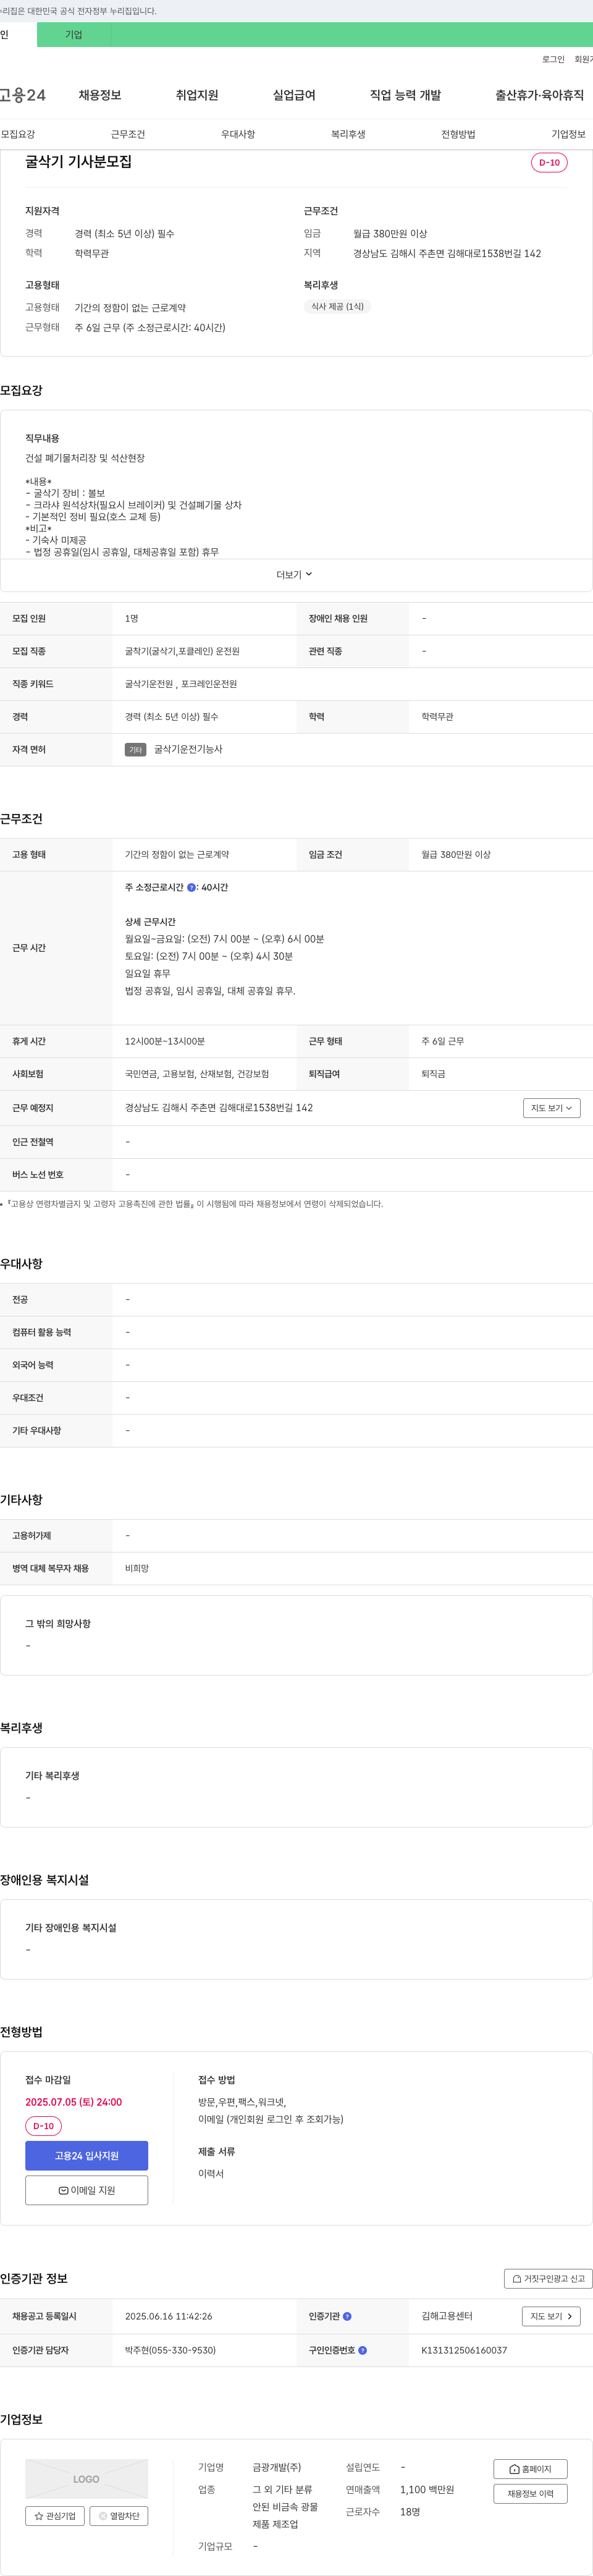Open the 출산휴가·육아휴직 menu
This screenshot has height=2576, width=593.
coord(539,95)
